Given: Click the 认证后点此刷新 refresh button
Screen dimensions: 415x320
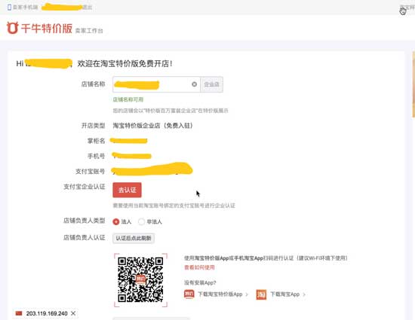Looking at the screenshot, I should [x=134, y=239].
